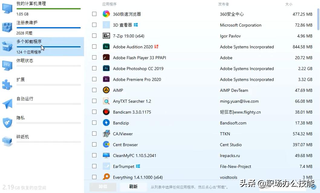The height and width of the screenshot is (193, 320).
Task: Click the 7-Zip app icon
Action: point(106,36)
